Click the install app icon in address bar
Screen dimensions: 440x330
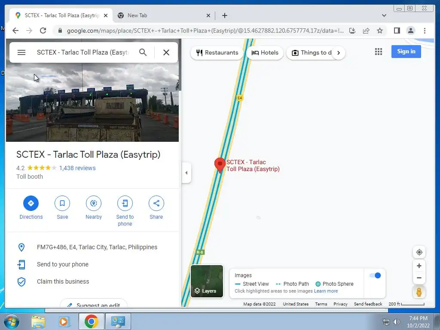point(352,31)
